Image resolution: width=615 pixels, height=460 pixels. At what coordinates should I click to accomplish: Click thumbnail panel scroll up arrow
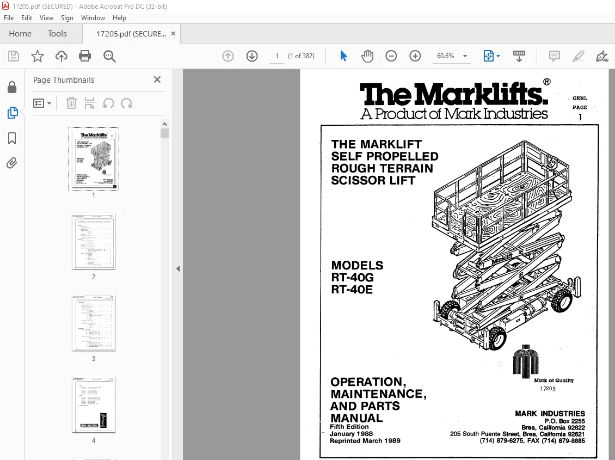165,124
